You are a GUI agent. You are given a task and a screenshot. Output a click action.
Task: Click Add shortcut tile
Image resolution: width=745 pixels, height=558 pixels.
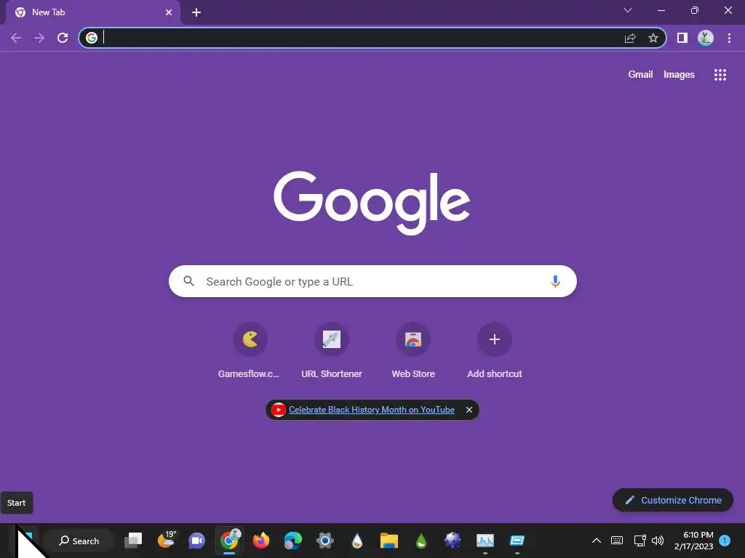click(x=495, y=350)
